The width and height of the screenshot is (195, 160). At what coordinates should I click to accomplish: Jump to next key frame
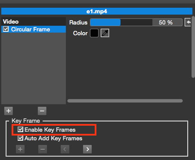click(87, 149)
